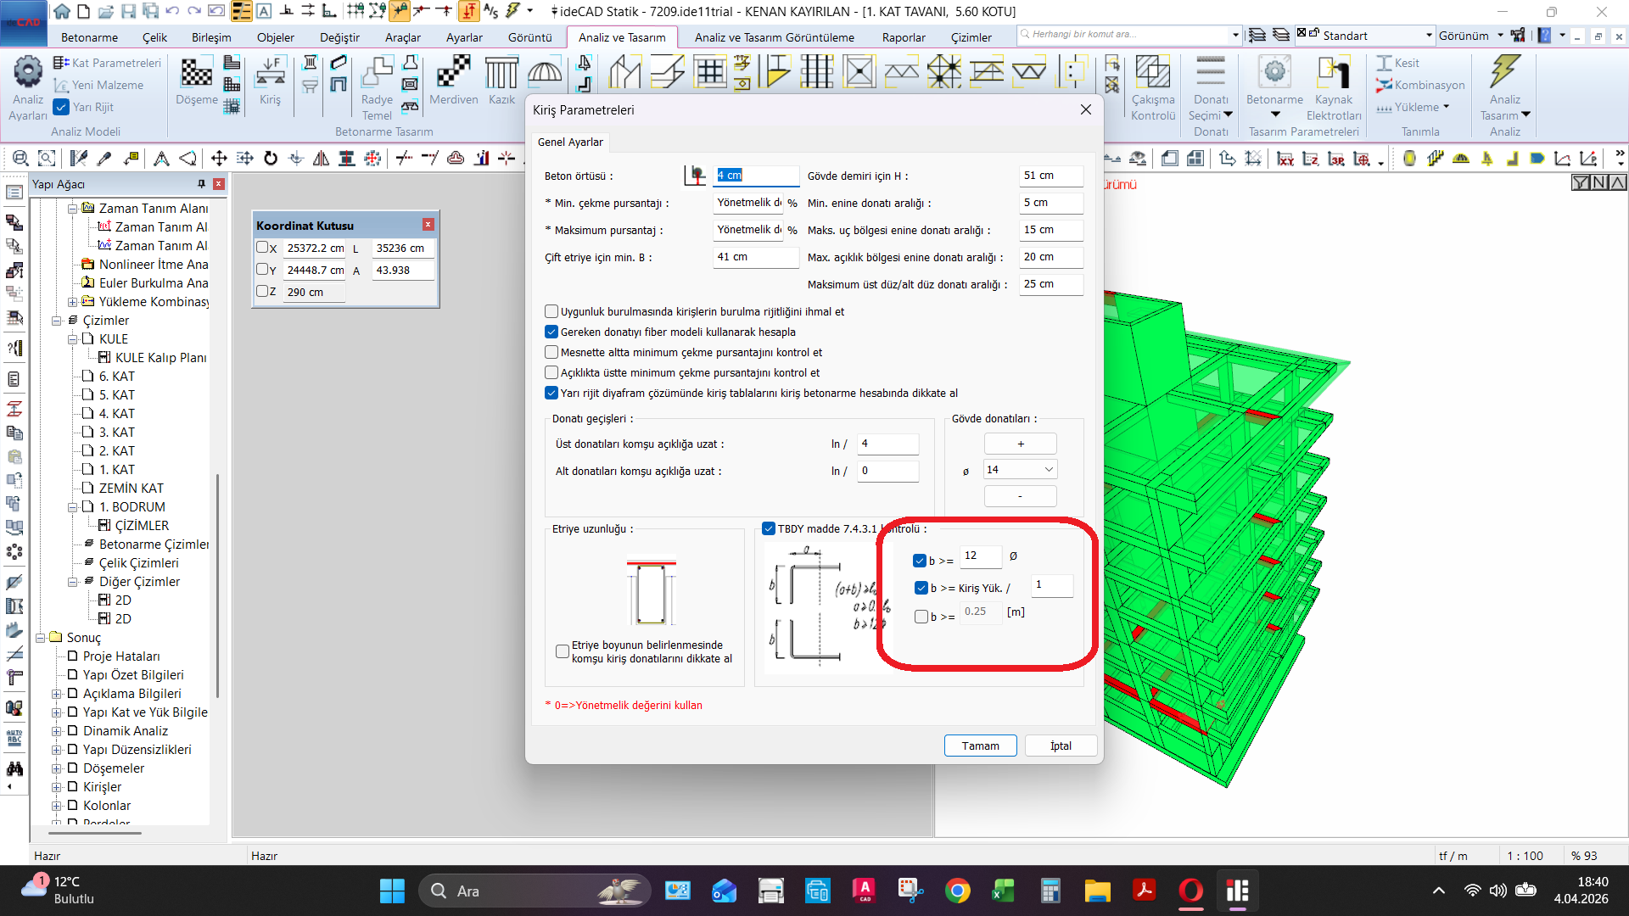Open the Raporlar ribbon tab
The image size is (1629, 916).
[x=903, y=37]
